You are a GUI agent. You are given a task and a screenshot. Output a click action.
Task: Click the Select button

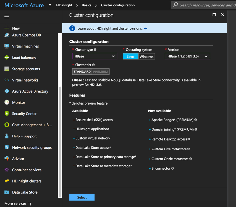pos(82,197)
